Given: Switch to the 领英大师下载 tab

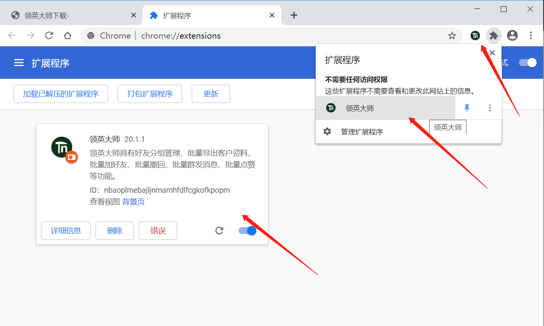Looking at the screenshot, I should click(71, 15).
